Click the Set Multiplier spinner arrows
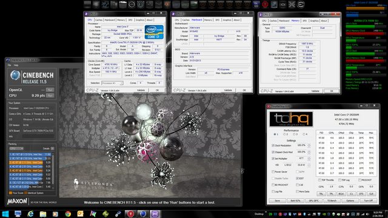Screen dimensions: 388x218 [309, 159]
